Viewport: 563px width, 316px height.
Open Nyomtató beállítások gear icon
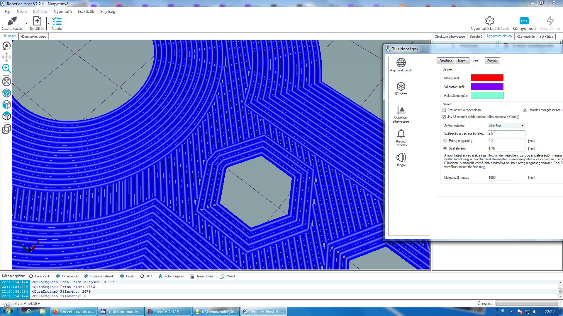click(x=489, y=21)
